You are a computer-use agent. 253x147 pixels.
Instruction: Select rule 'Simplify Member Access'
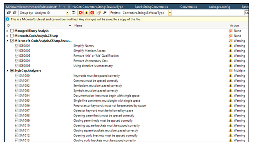[x=90, y=51]
